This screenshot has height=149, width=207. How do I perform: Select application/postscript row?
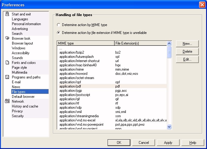coord(112,95)
